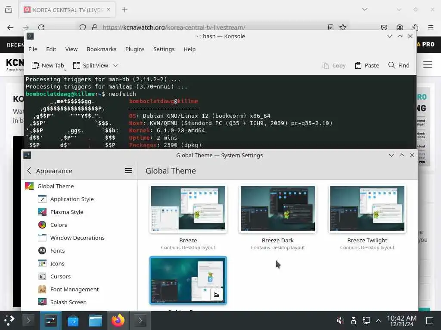Open the Konsole Bookmarks menu
Screen dimensions: 441x330
point(102,49)
